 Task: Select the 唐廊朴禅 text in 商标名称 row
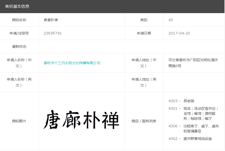click(x=51, y=20)
